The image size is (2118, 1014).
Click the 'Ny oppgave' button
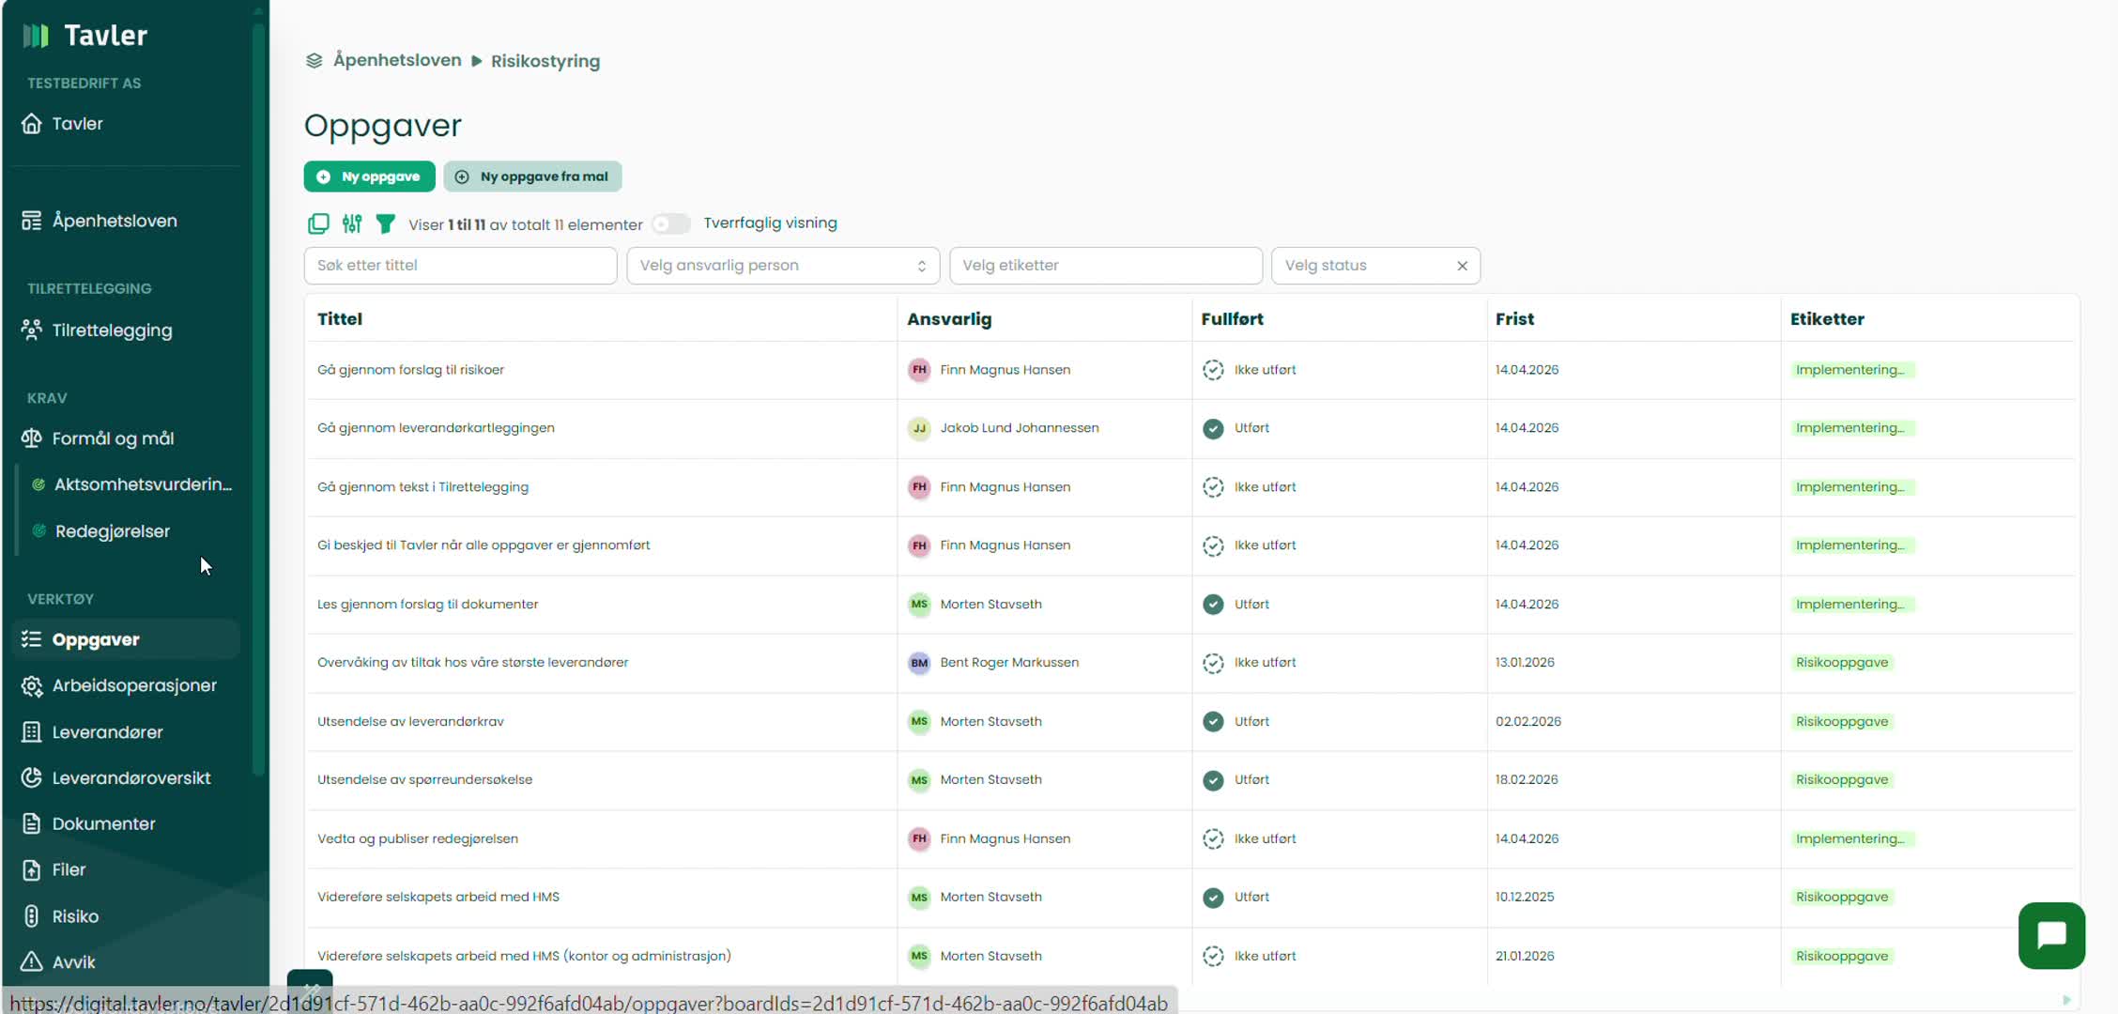coord(369,177)
